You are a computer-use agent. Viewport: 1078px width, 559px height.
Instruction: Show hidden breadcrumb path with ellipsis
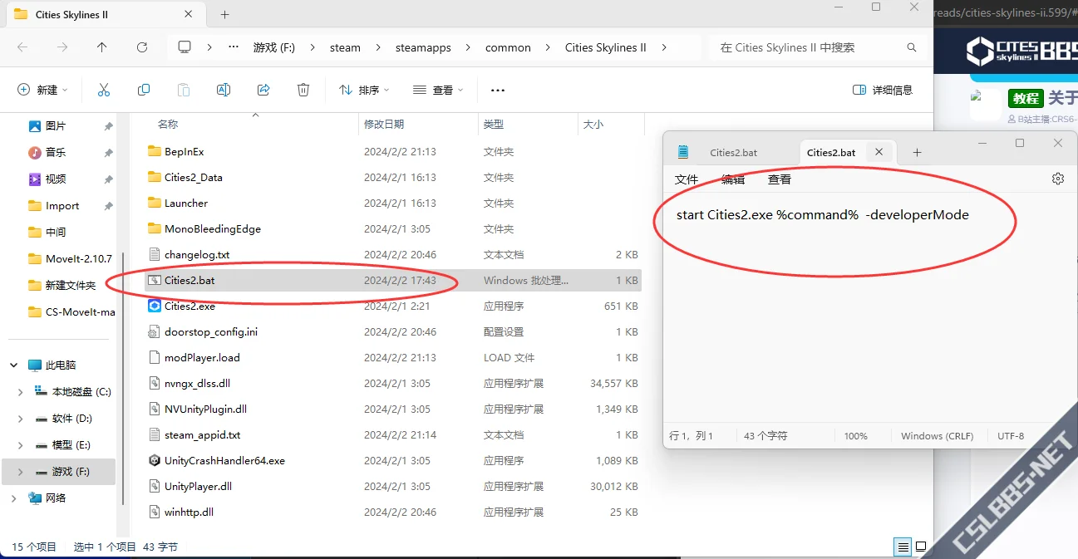point(234,47)
